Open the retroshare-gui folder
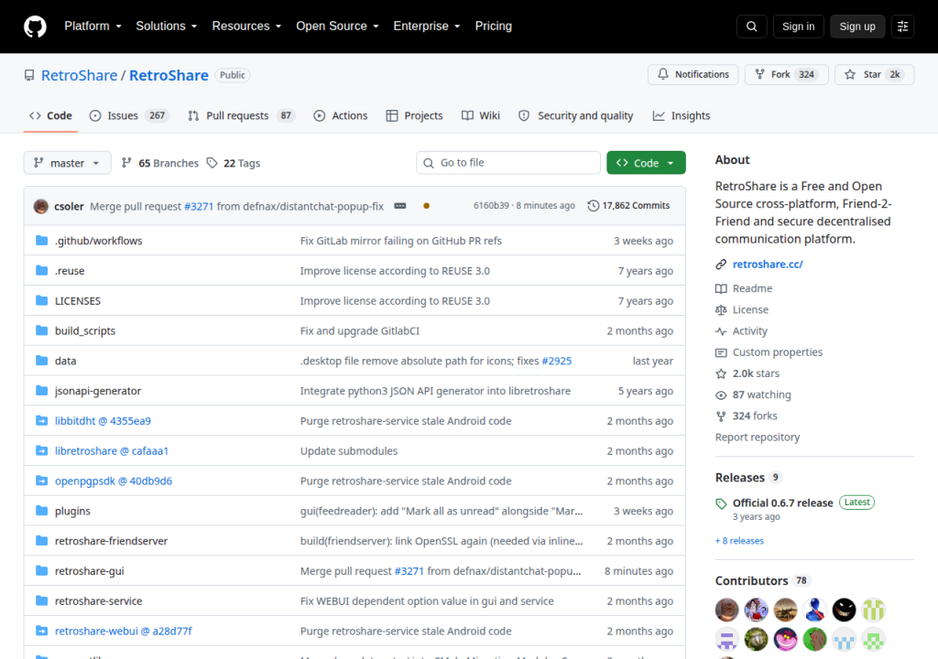Screen dimensions: 938x659 coord(90,571)
